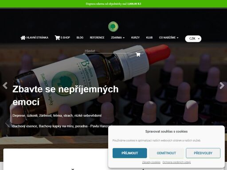Screen dimensions: 227x170
Task: Click the home icon in navigation
Action: pyautogui.click(x=23, y=38)
